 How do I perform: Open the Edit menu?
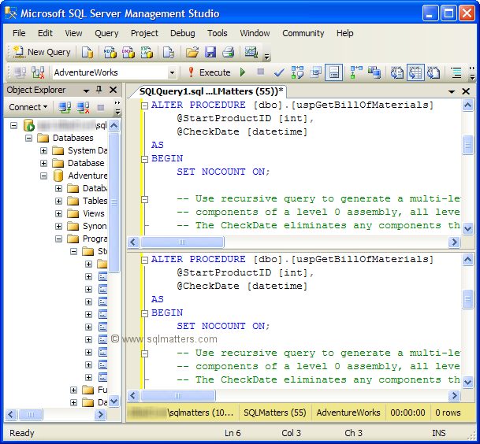45,33
